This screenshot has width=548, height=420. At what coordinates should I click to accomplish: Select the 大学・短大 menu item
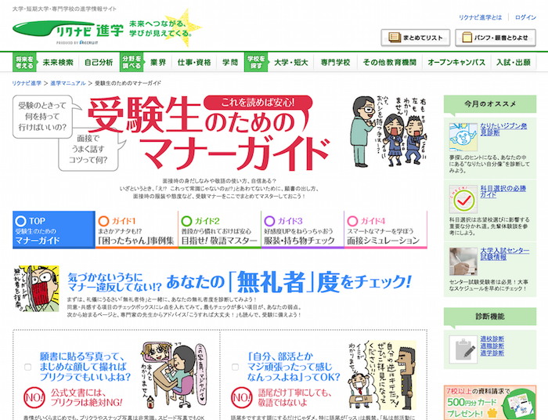coord(290,63)
